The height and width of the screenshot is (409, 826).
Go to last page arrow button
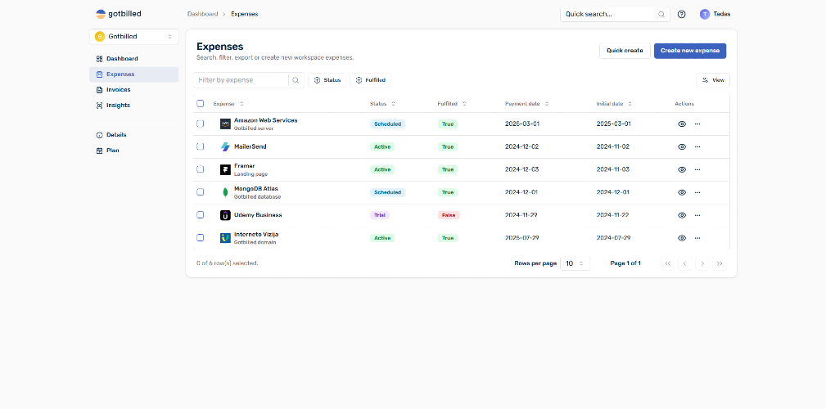[x=720, y=263]
